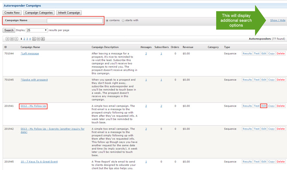This screenshot has width=287, height=170.
Task: Open the results per page dropdown
Action: click(x=37, y=30)
